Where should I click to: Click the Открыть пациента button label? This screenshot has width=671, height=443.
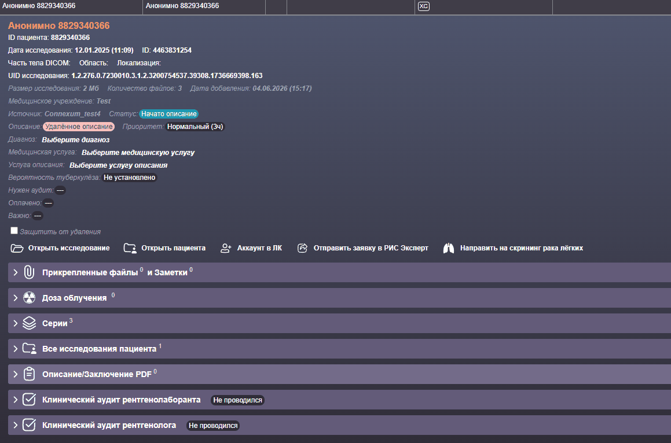click(x=173, y=248)
